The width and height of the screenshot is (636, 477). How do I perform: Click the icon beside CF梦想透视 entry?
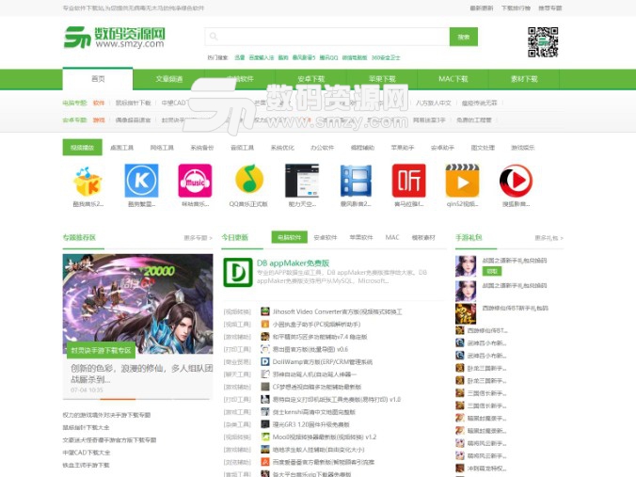click(265, 387)
